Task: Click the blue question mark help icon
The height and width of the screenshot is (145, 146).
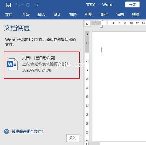Action: tap(6, 131)
